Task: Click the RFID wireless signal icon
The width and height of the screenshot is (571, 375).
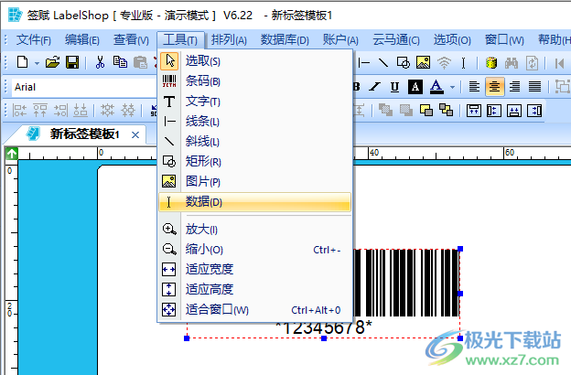Action: (x=444, y=63)
